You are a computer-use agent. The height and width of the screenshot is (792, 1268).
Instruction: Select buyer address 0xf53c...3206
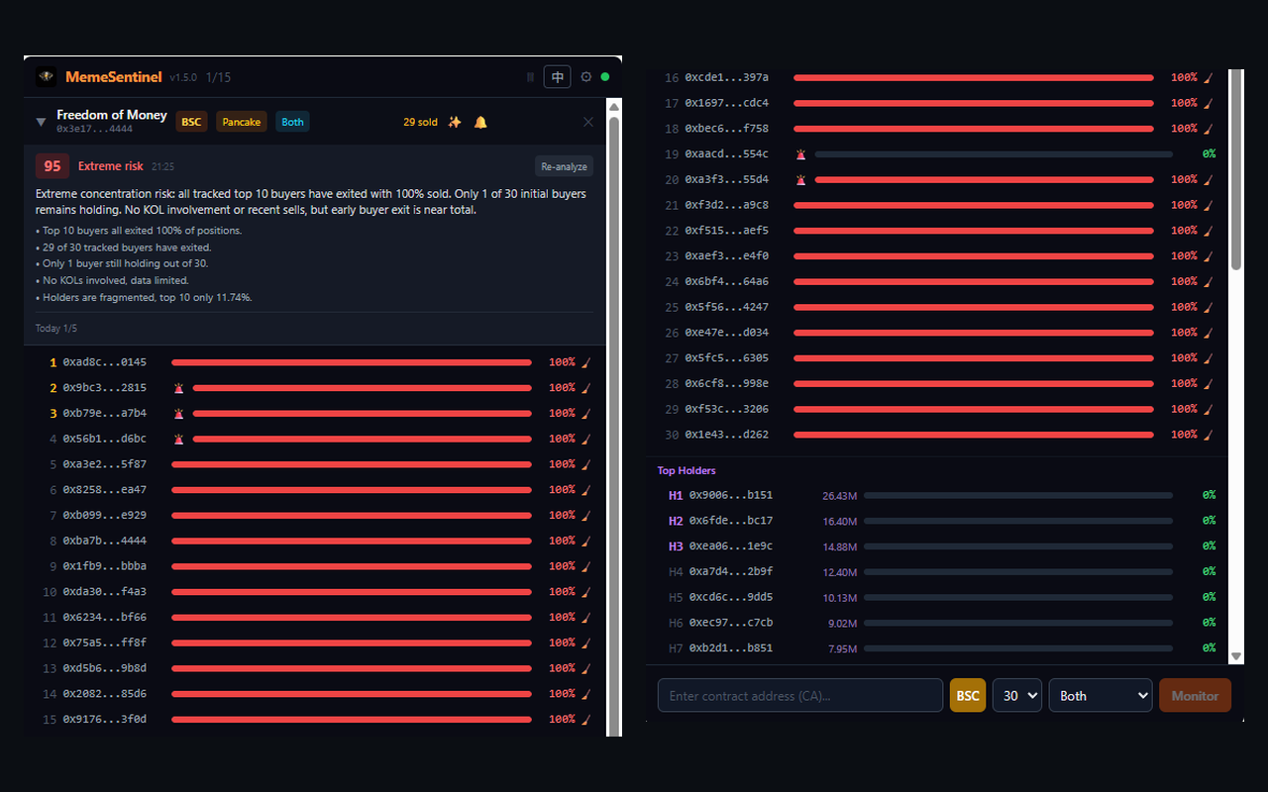tap(726, 409)
